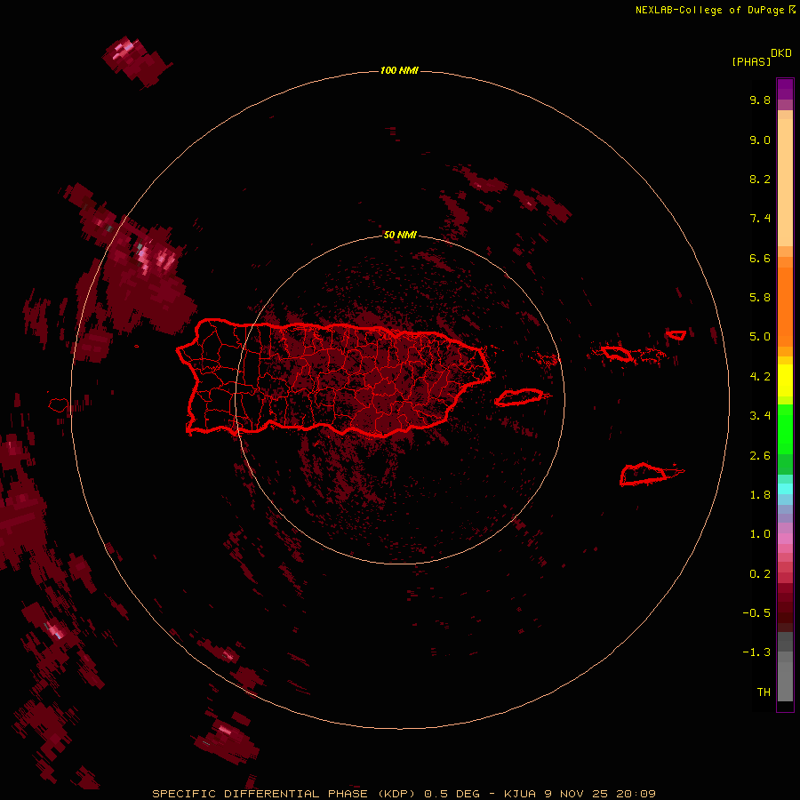Click the -1.3 scale value
The height and width of the screenshot is (800, 800).
[x=756, y=652]
